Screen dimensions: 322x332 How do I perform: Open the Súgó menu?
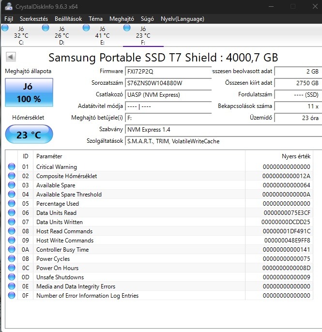point(147,19)
